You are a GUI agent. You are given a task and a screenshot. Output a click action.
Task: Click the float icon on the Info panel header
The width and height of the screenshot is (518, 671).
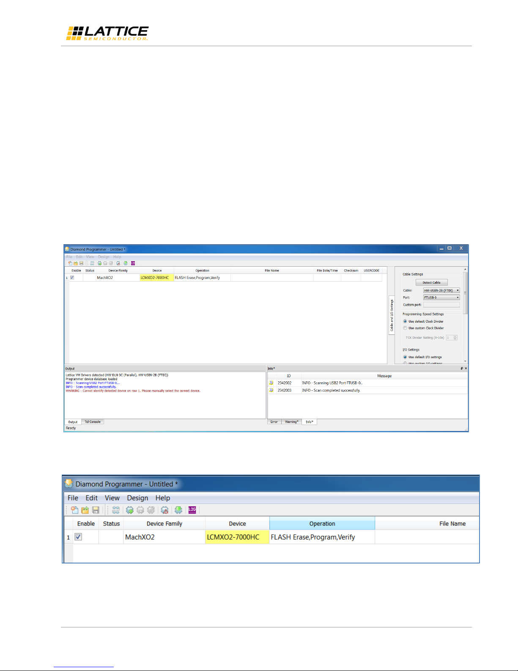point(462,368)
